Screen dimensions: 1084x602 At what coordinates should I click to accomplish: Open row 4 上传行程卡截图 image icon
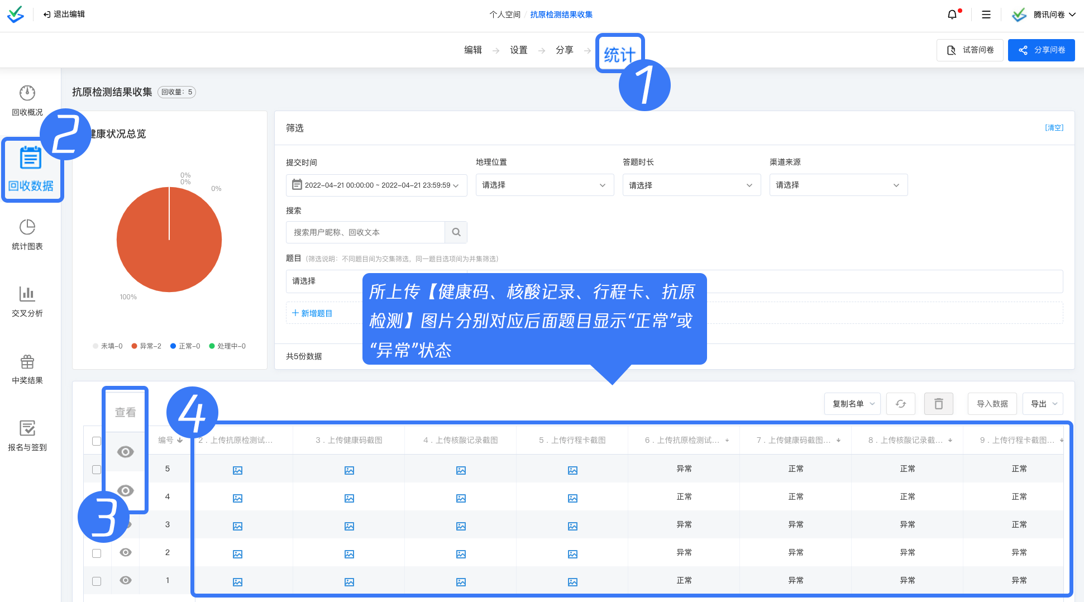[x=572, y=498]
